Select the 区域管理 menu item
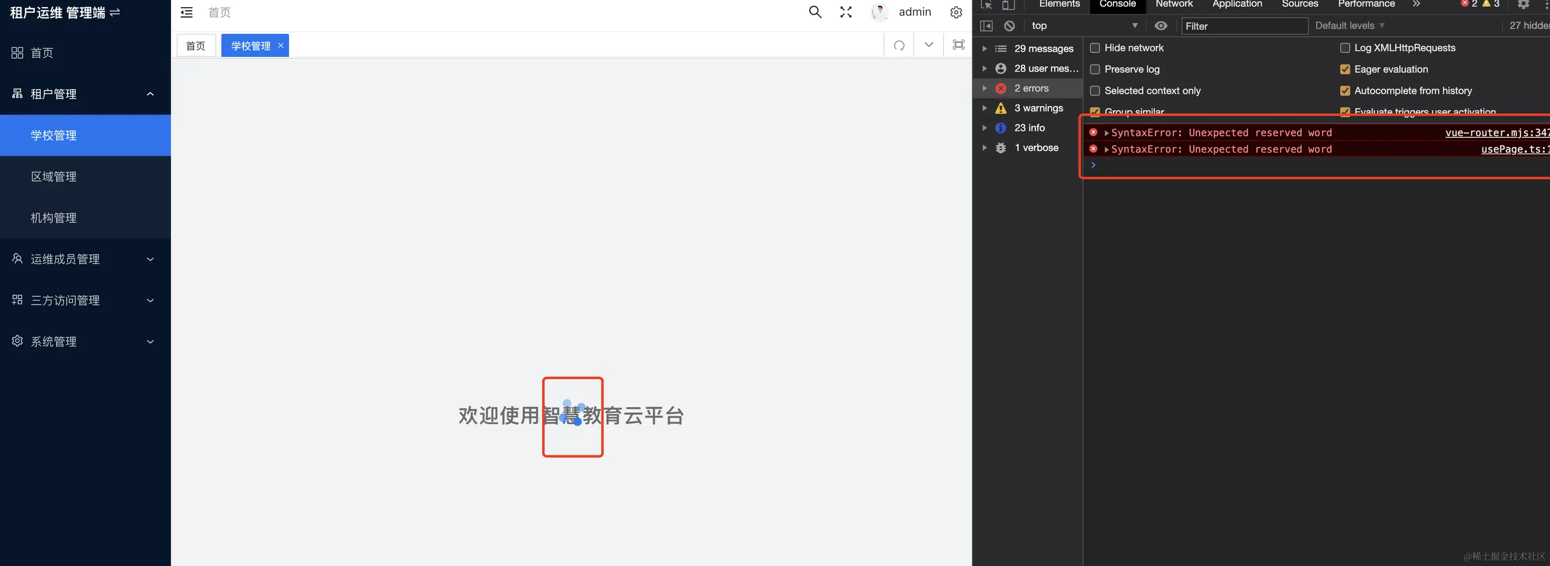This screenshot has width=1550, height=566. (x=54, y=177)
